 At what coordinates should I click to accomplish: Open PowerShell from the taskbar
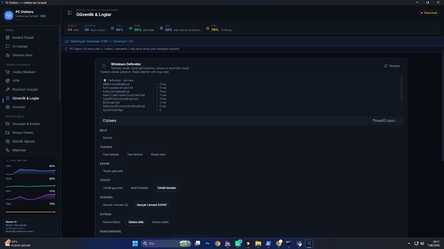pos(268,243)
